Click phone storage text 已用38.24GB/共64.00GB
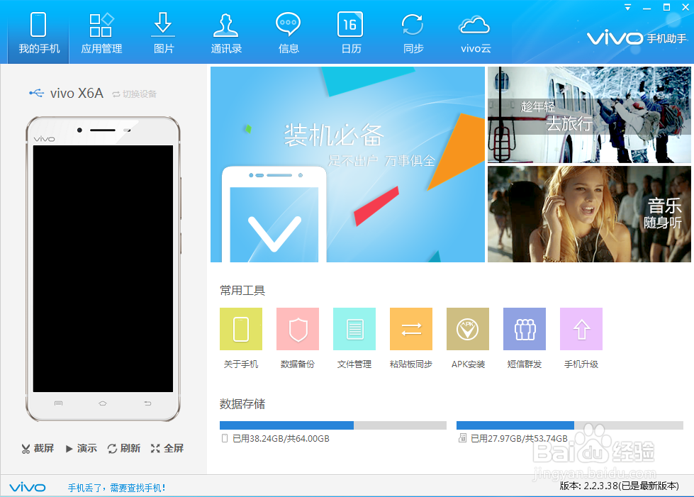Viewport: 694px width, 497px height. coord(281,439)
